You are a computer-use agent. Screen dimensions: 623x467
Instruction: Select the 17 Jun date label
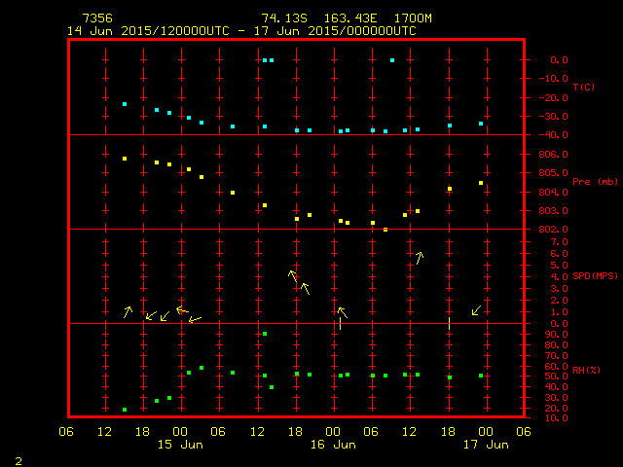click(x=485, y=445)
